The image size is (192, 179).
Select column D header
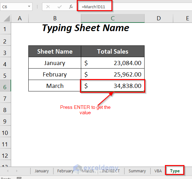click(159, 18)
